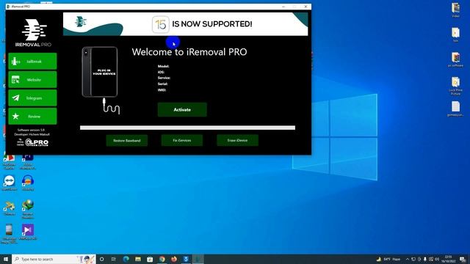Click the globe icon on Website button

click(x=15, y=80)
